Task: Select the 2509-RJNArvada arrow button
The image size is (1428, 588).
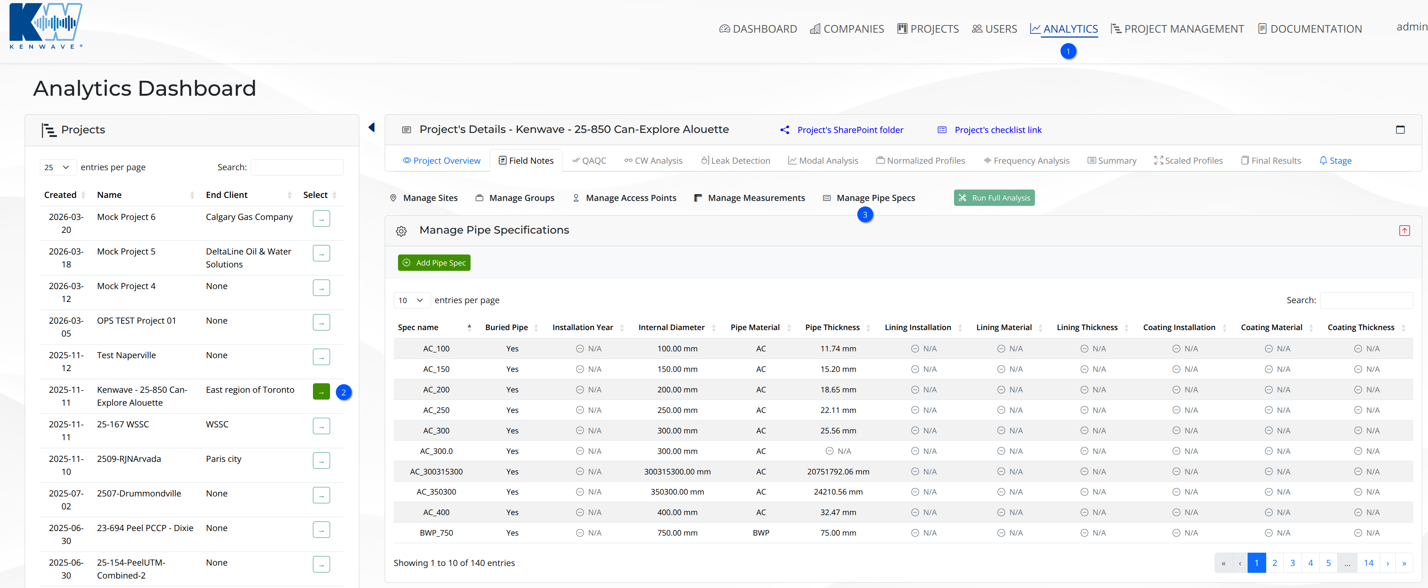Action: click(322, 460)
